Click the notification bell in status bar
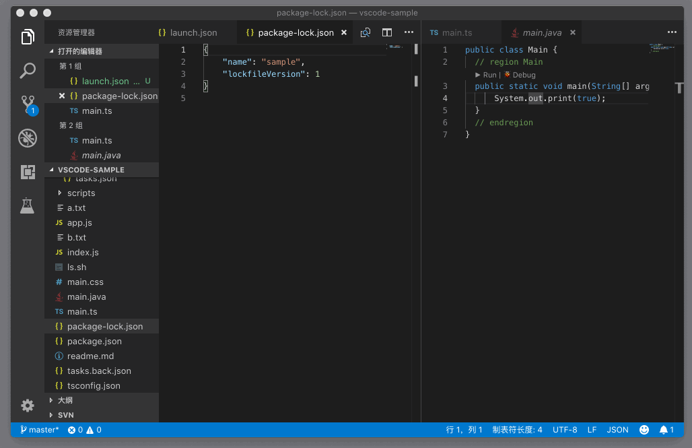692x448 pixels. (x=666, y=429)
